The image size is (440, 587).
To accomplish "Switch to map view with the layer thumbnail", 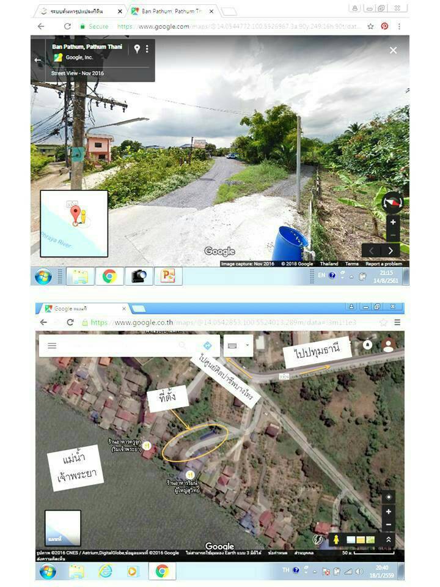I will pyautogui.click(x=63, y=527).
